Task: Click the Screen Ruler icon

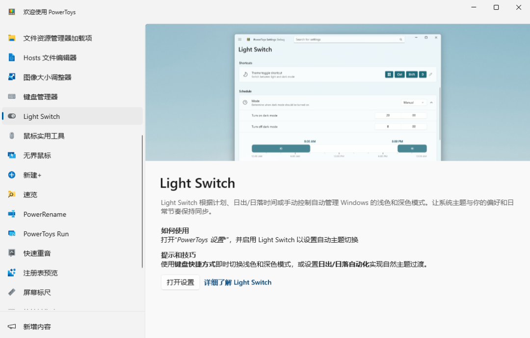Action: tap(12, 292)
